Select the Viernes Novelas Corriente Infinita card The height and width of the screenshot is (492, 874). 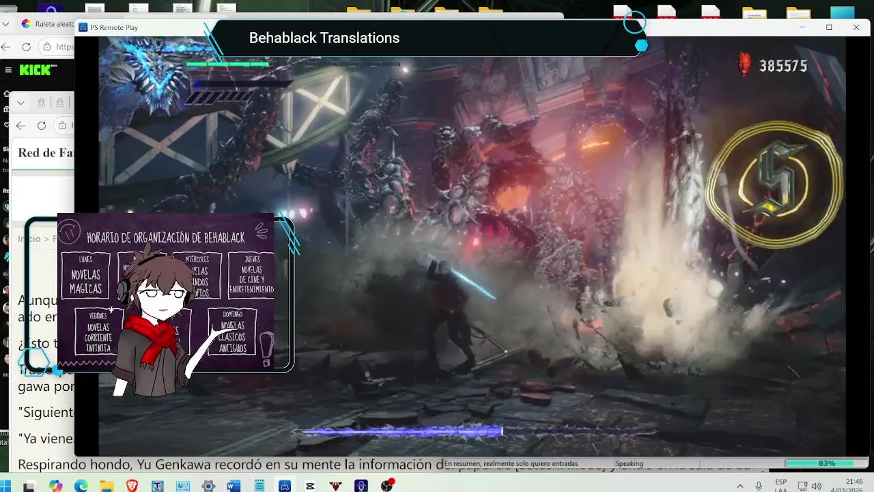pos(98,332)
